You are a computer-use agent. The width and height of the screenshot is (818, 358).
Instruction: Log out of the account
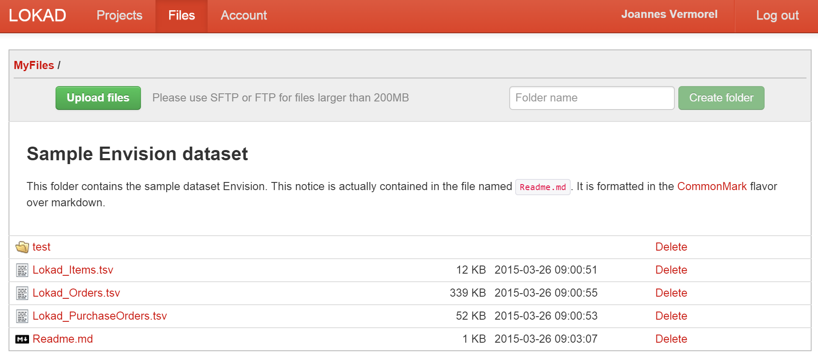777,15
